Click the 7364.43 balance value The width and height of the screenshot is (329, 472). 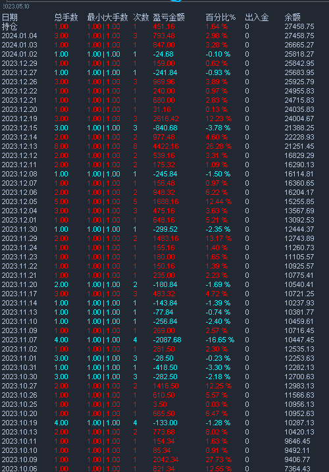[297, 469]
